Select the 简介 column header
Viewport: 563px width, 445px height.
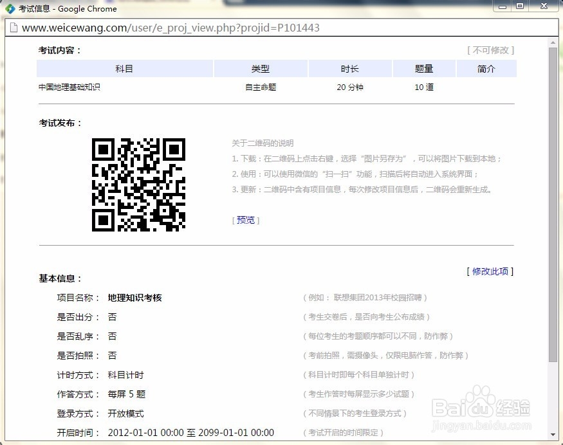click(x=486, y=68)
